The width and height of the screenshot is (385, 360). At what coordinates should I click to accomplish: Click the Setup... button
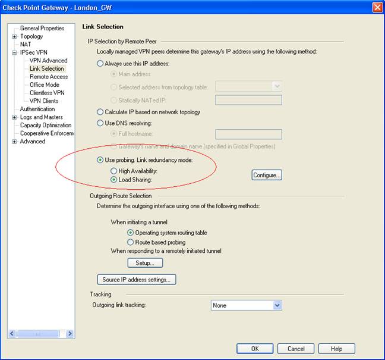tap(145, 263)
